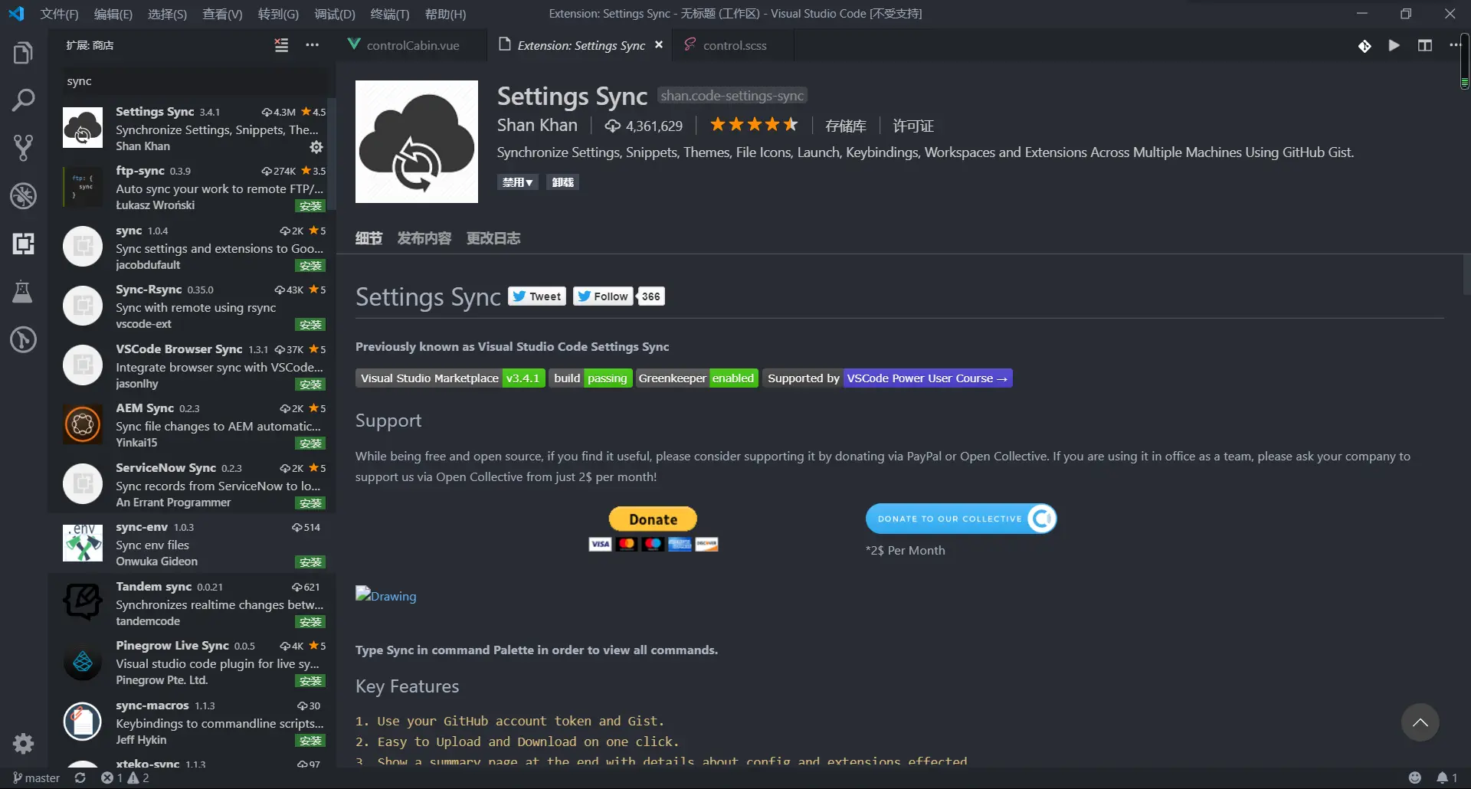1471x789 pixels.
Task: Open notifications bell in status bar
Action: [1446, 778]
